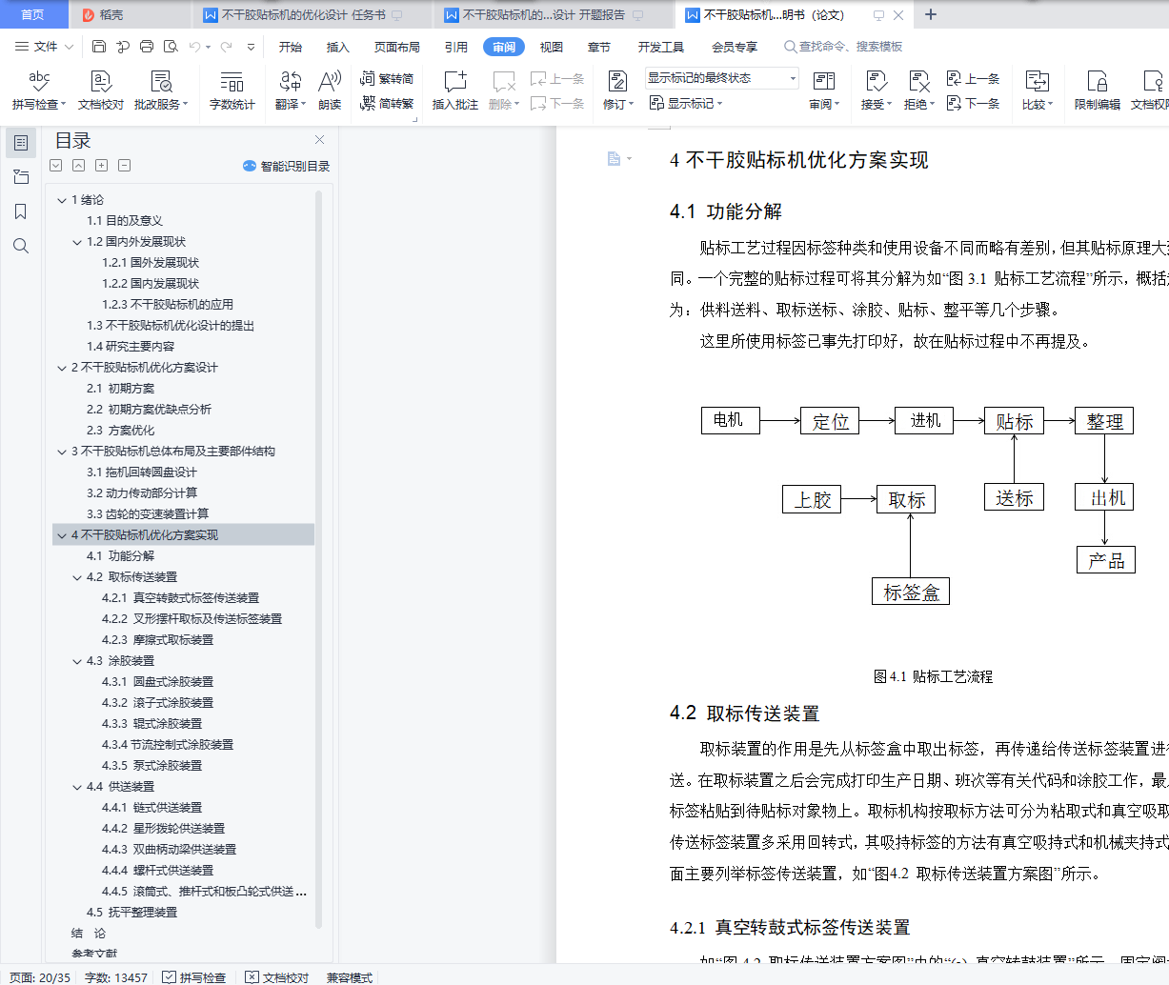Collapse '4.4 供送装置' outline node
The image size is (1169, 985).
77,787
